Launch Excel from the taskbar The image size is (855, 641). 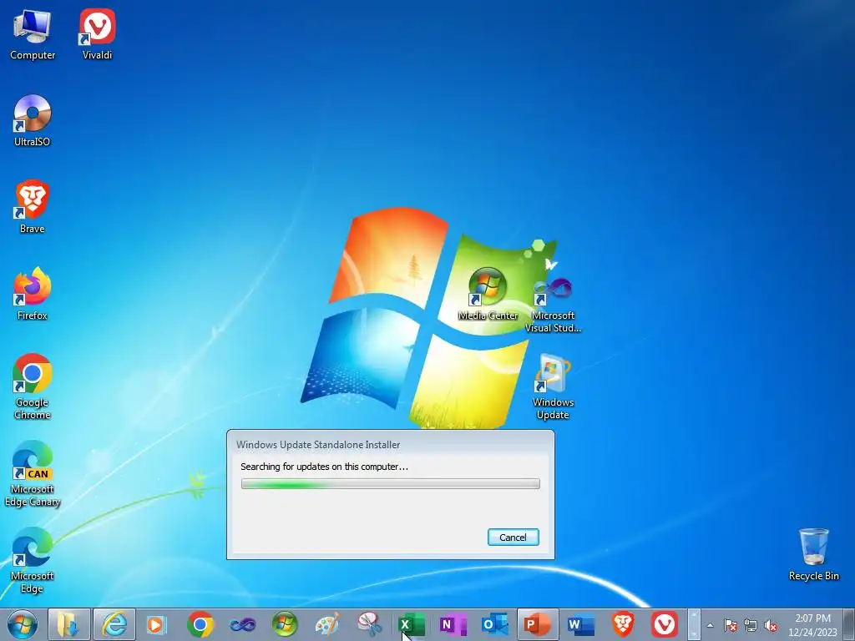(412, 624)
